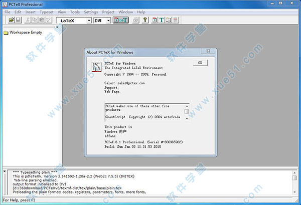The height and width of the screenshot is (205, 301).
Task: Click the Spell check toolbar icon
Action: pyautogui.click(x=49, y=20)
